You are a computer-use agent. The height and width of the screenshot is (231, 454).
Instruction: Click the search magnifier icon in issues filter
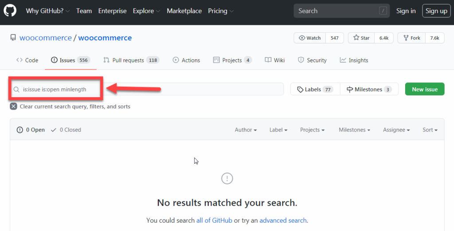click(x=16, y=89)
